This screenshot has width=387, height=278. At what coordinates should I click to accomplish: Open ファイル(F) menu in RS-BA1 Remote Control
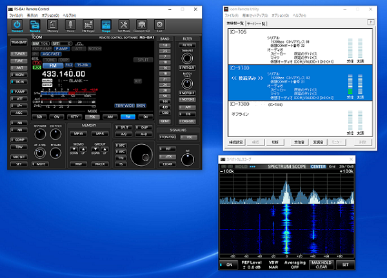(x=16, y=15)
